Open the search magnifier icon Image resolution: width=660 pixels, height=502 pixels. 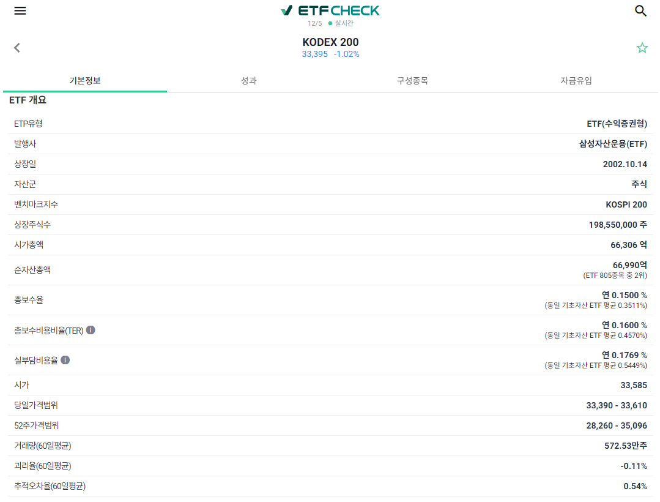pos(640,11)
